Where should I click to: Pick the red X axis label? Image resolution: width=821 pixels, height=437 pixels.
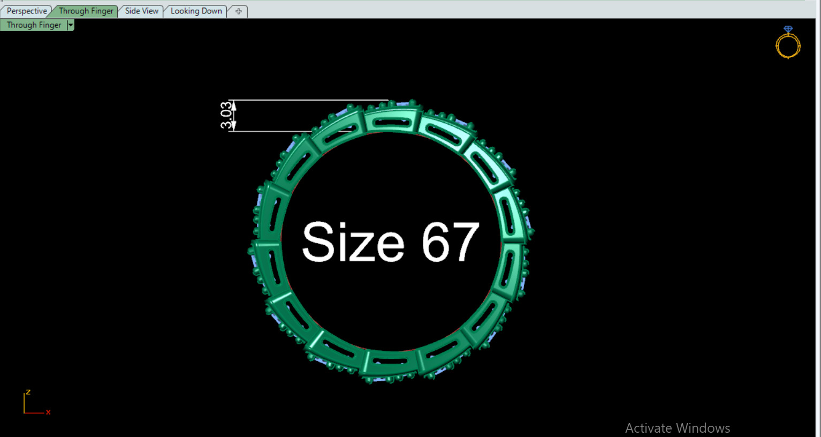click(x=48, y=412)
